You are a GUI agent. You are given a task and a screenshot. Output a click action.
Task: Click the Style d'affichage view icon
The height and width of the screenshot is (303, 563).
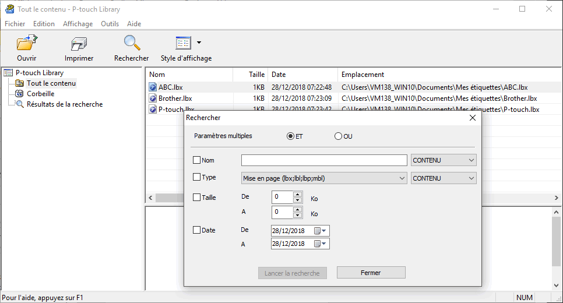click(184, 43)
